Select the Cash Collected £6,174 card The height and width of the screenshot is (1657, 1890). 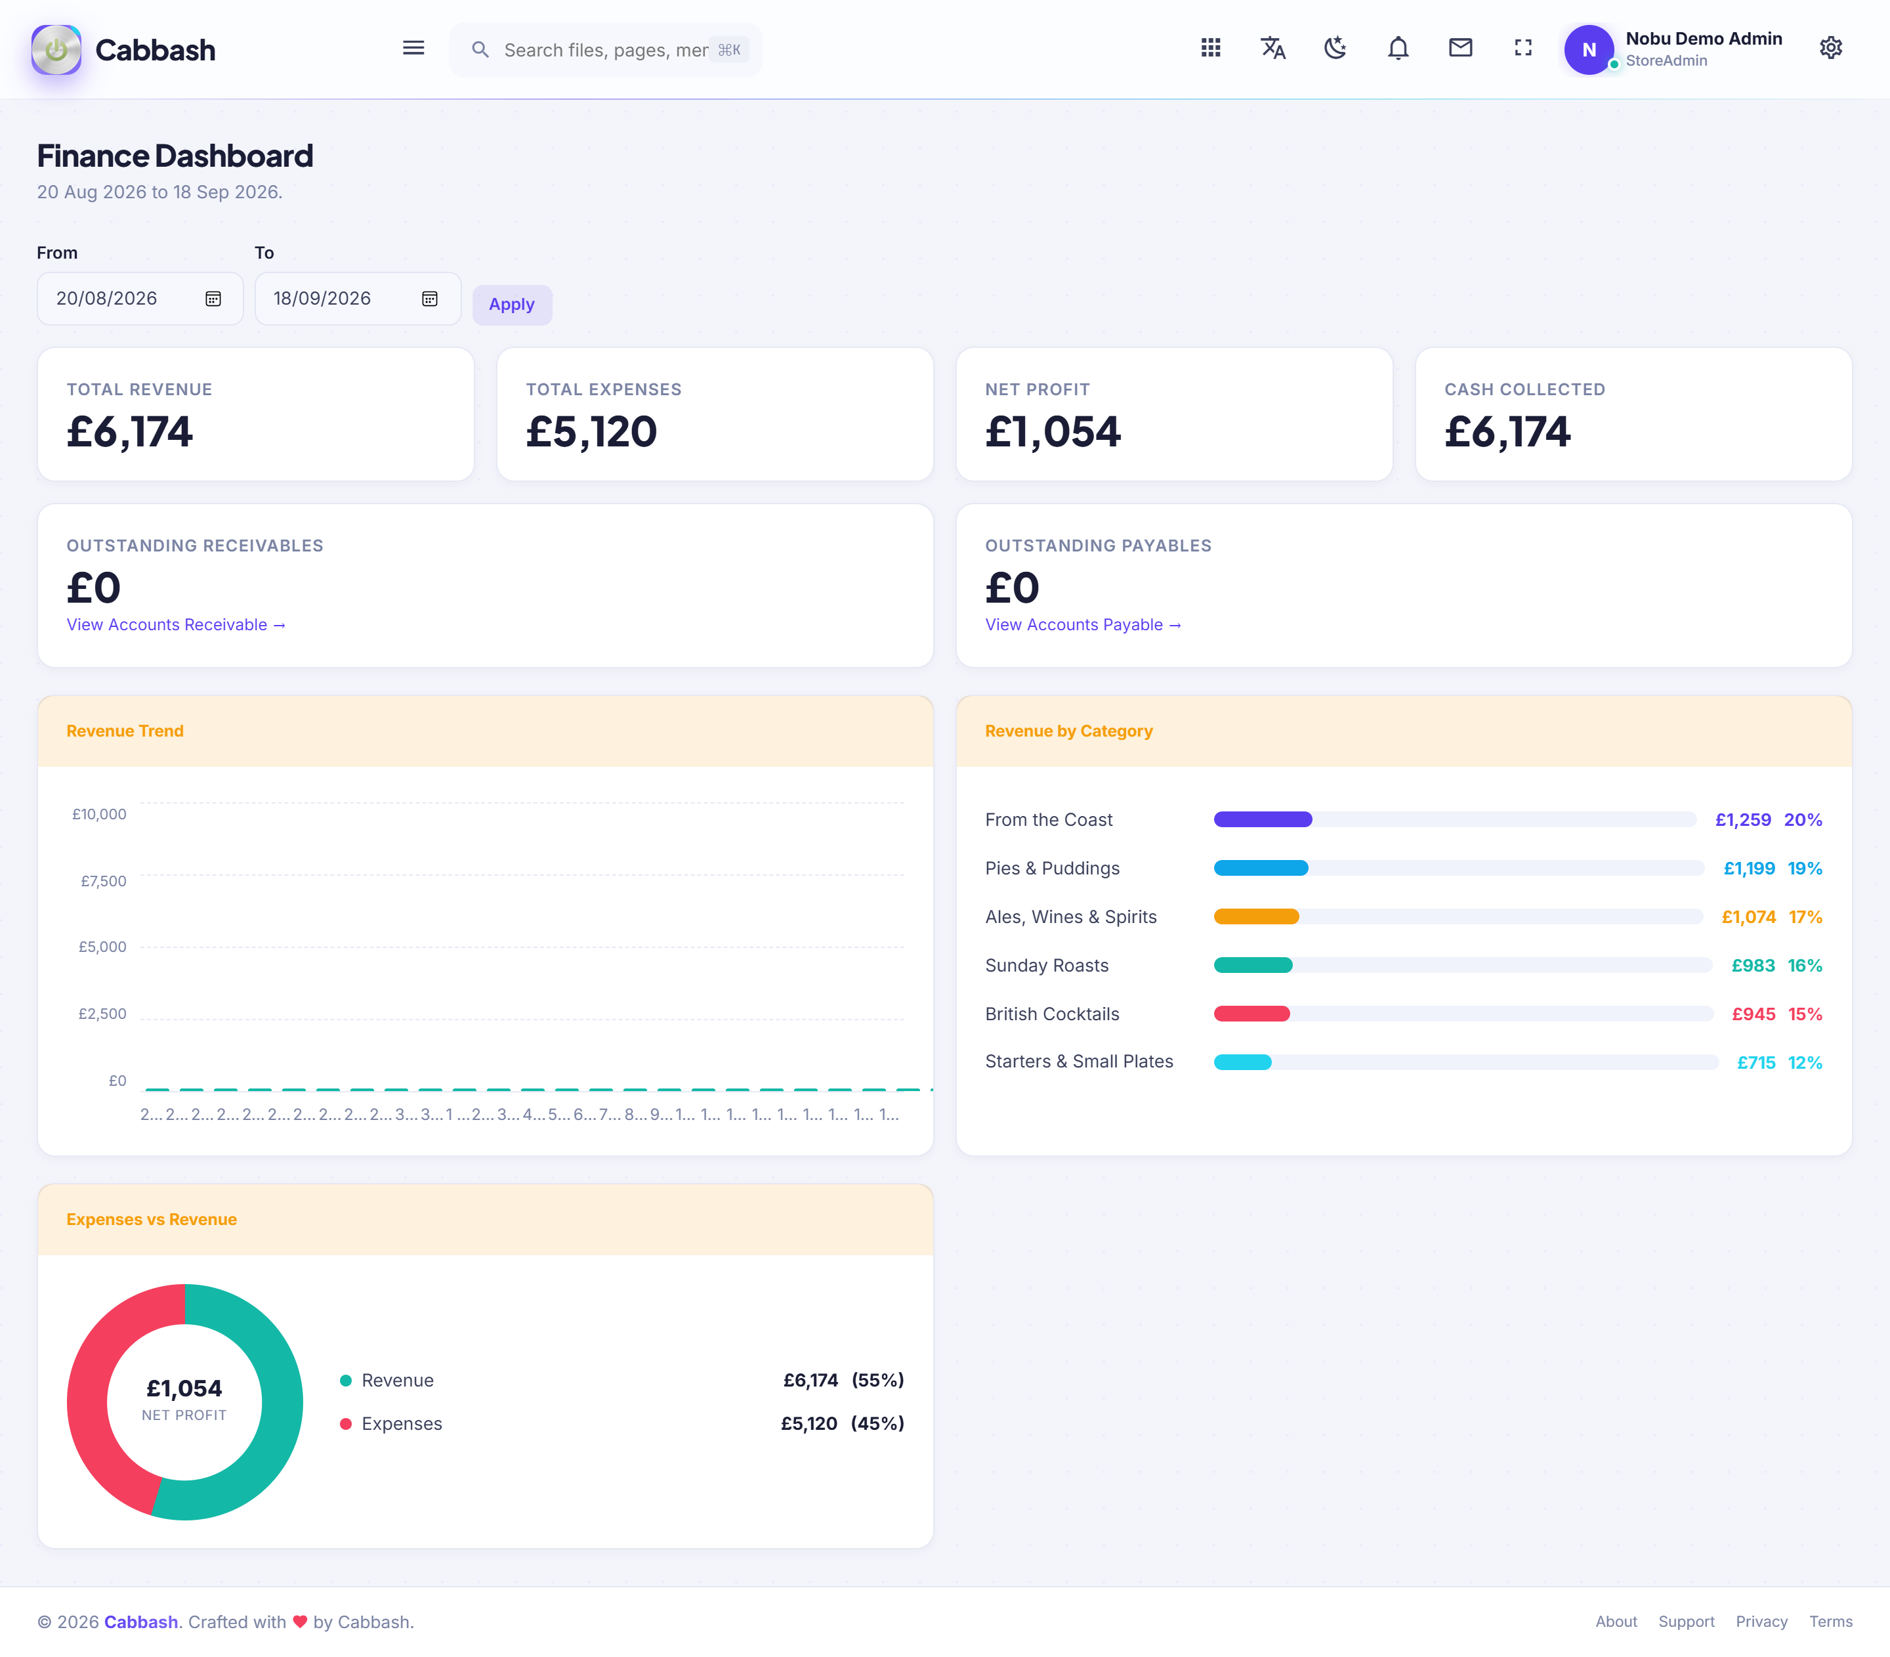1634,414
